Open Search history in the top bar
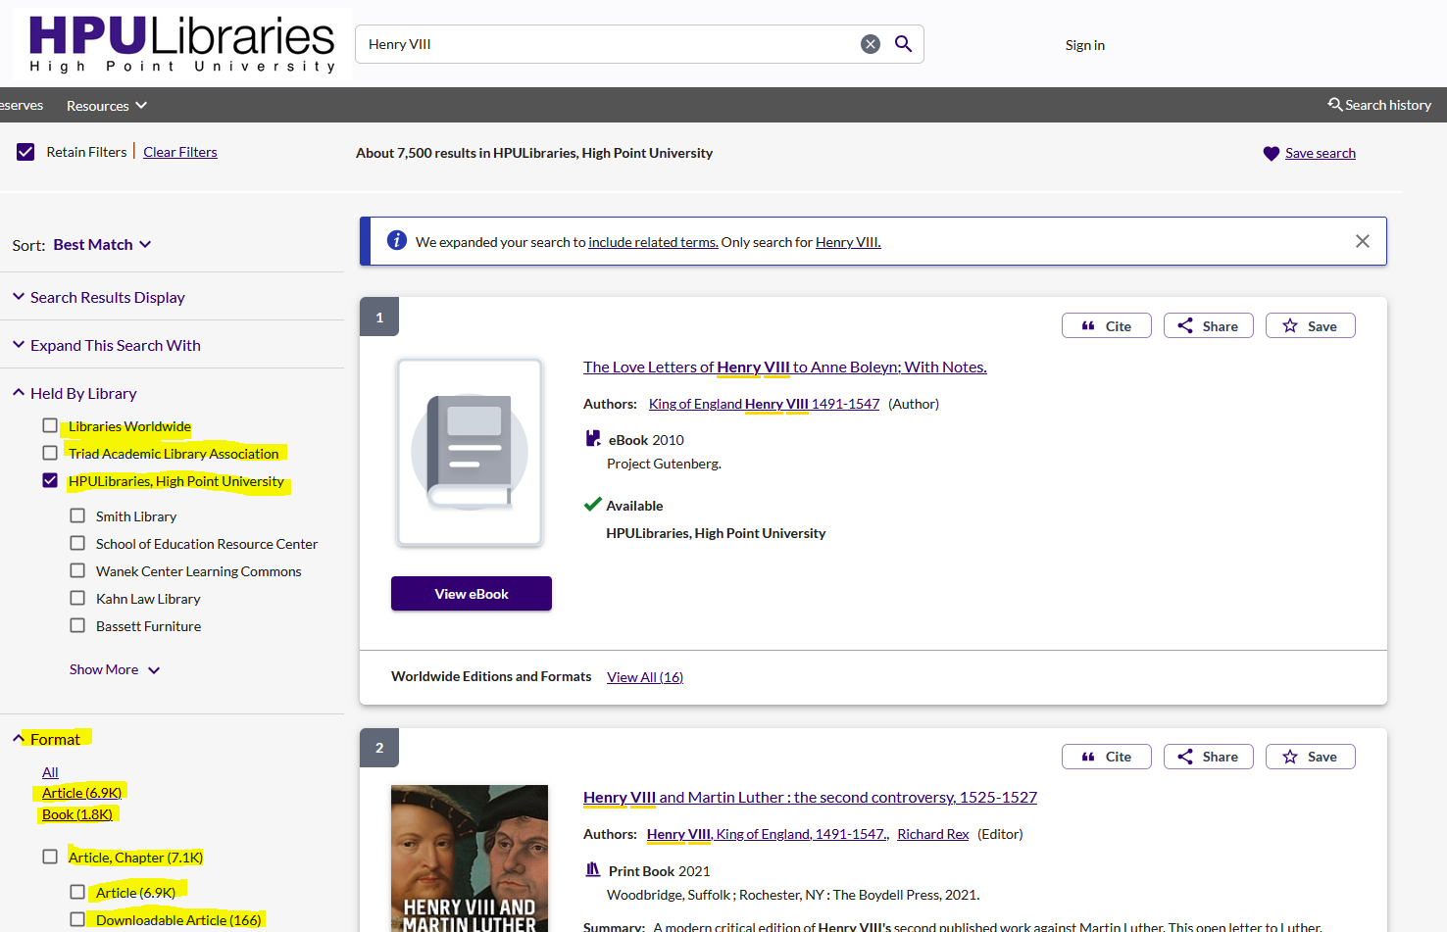The height and width of the screenshot is (932, 1447). (1379, 105)
